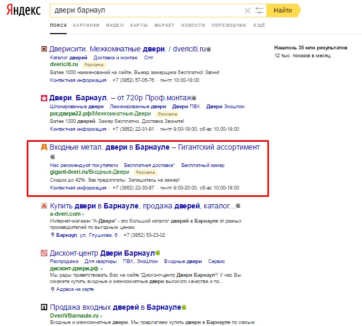Click green marker after Продажа входных дверей title

click(x=184, y=307)
